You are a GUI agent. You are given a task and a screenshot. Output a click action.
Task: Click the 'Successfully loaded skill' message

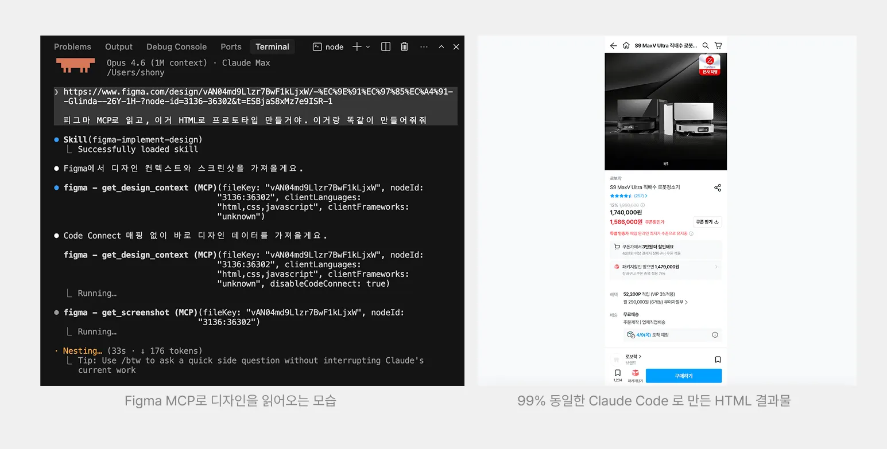[x=138, y=149]
